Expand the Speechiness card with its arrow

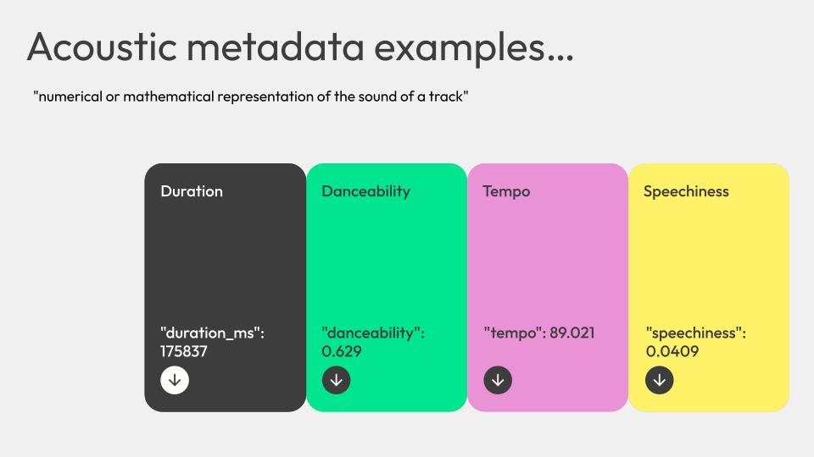659,380
